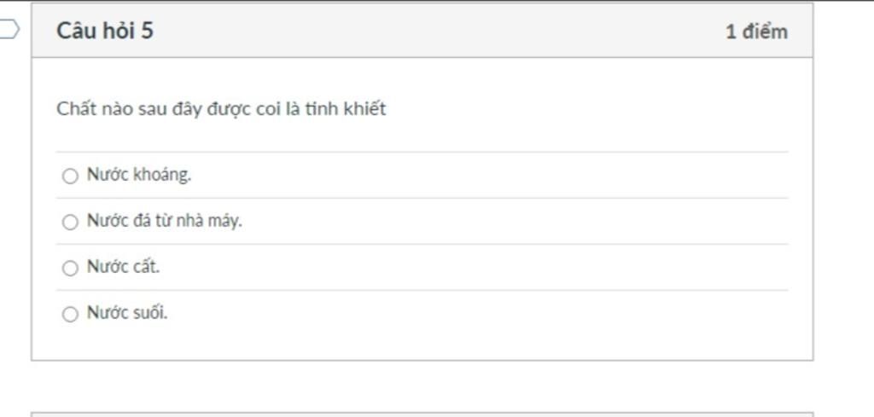Pick the Nước cất radio option

coord(70,269)
